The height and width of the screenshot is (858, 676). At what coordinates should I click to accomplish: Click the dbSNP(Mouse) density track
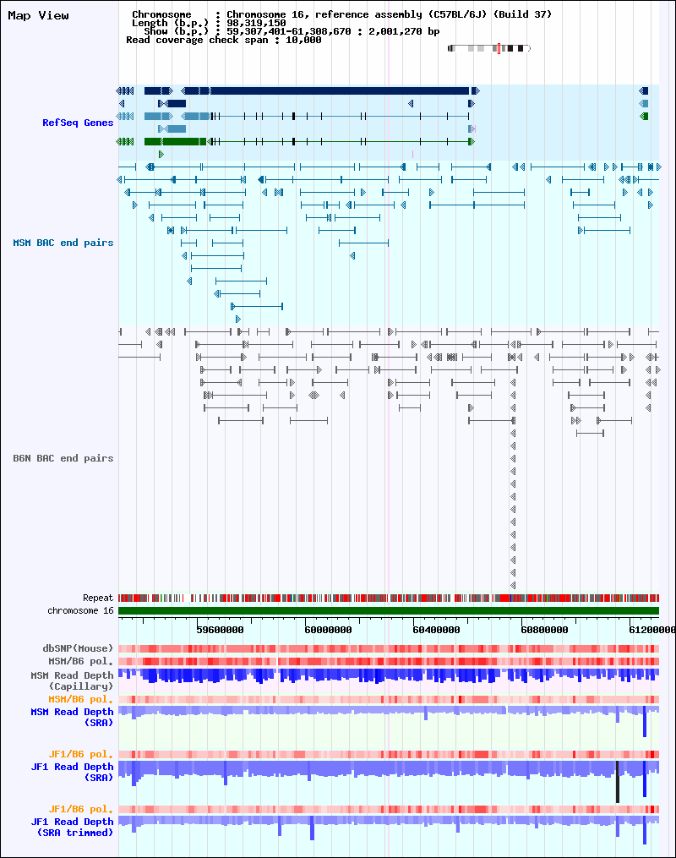[389, 648]
